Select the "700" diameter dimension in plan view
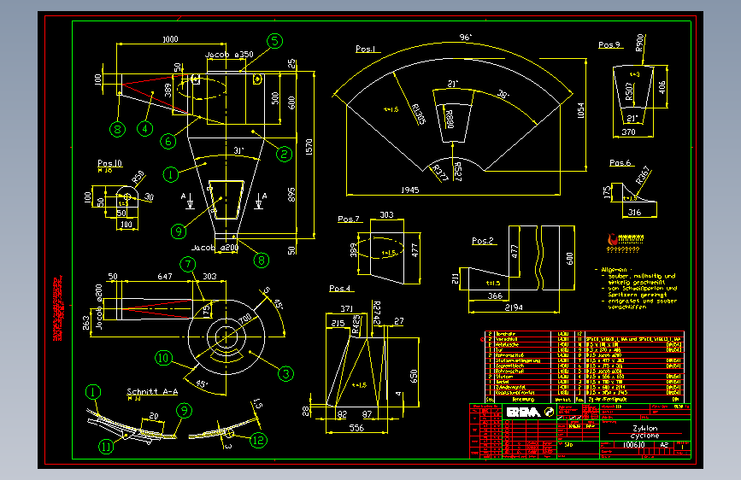 coord(244,319)
